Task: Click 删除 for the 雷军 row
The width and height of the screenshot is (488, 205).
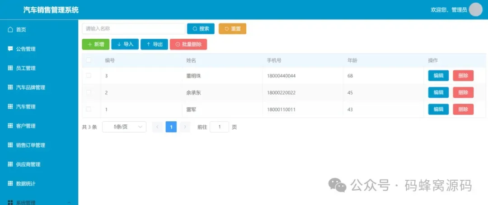Action: point(464,109)
